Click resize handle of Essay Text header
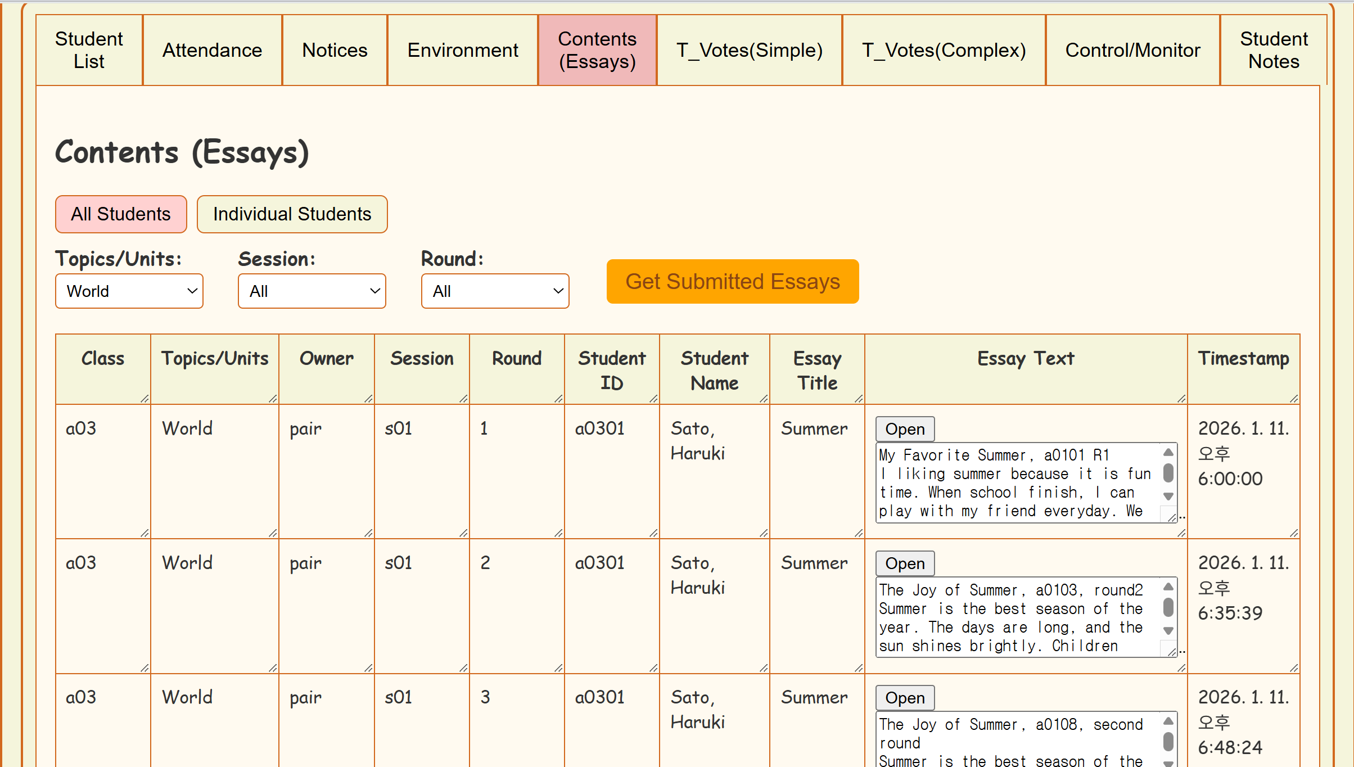Viewport: 1354px width, 767px height. (x=1181, y=398)
